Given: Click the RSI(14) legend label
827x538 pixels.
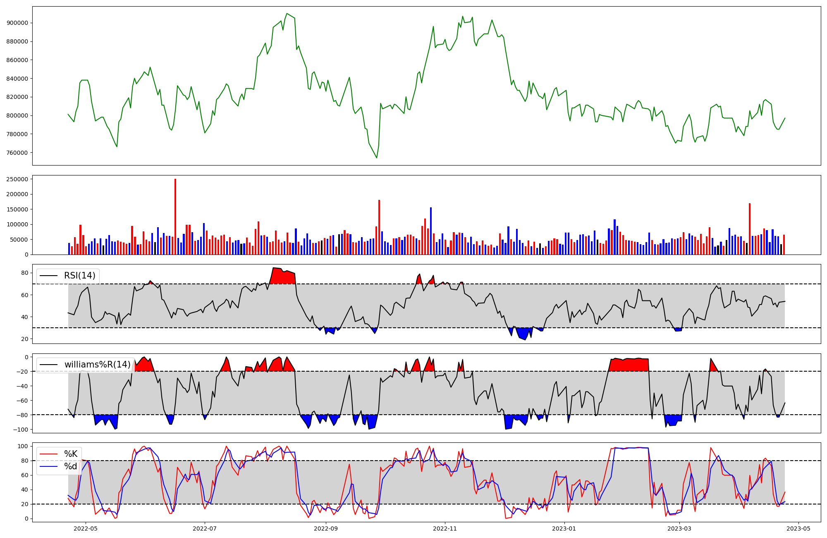Looking at the screenshot, I should tap(79, 276).
